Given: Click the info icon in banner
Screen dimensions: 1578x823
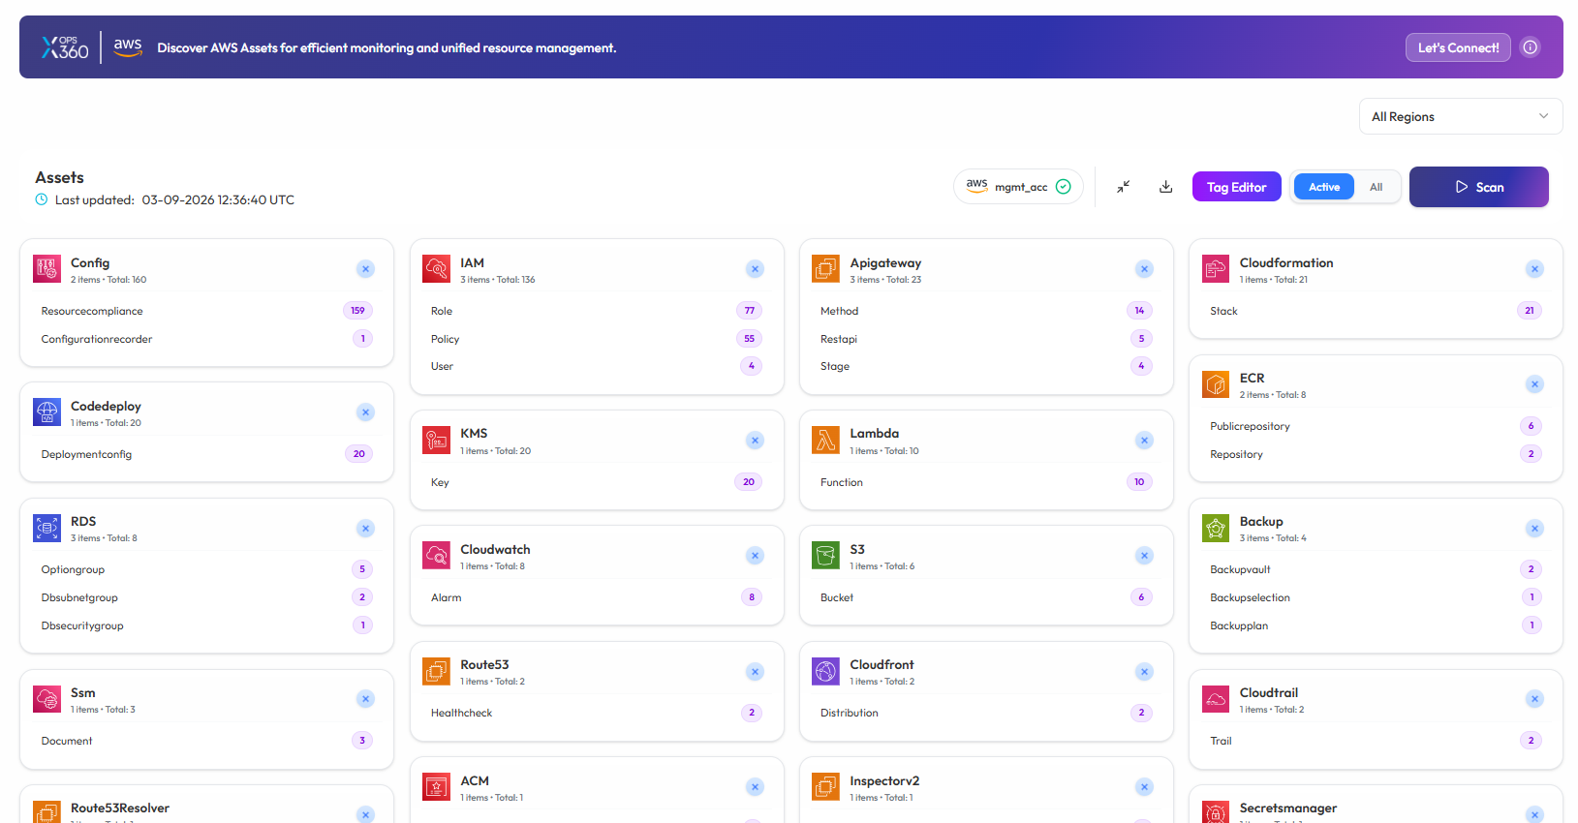Looking at the screenshot, I should coord(1530,47).
